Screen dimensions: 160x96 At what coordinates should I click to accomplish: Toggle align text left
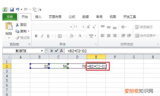pyautogui.click(x=103, y=36)
